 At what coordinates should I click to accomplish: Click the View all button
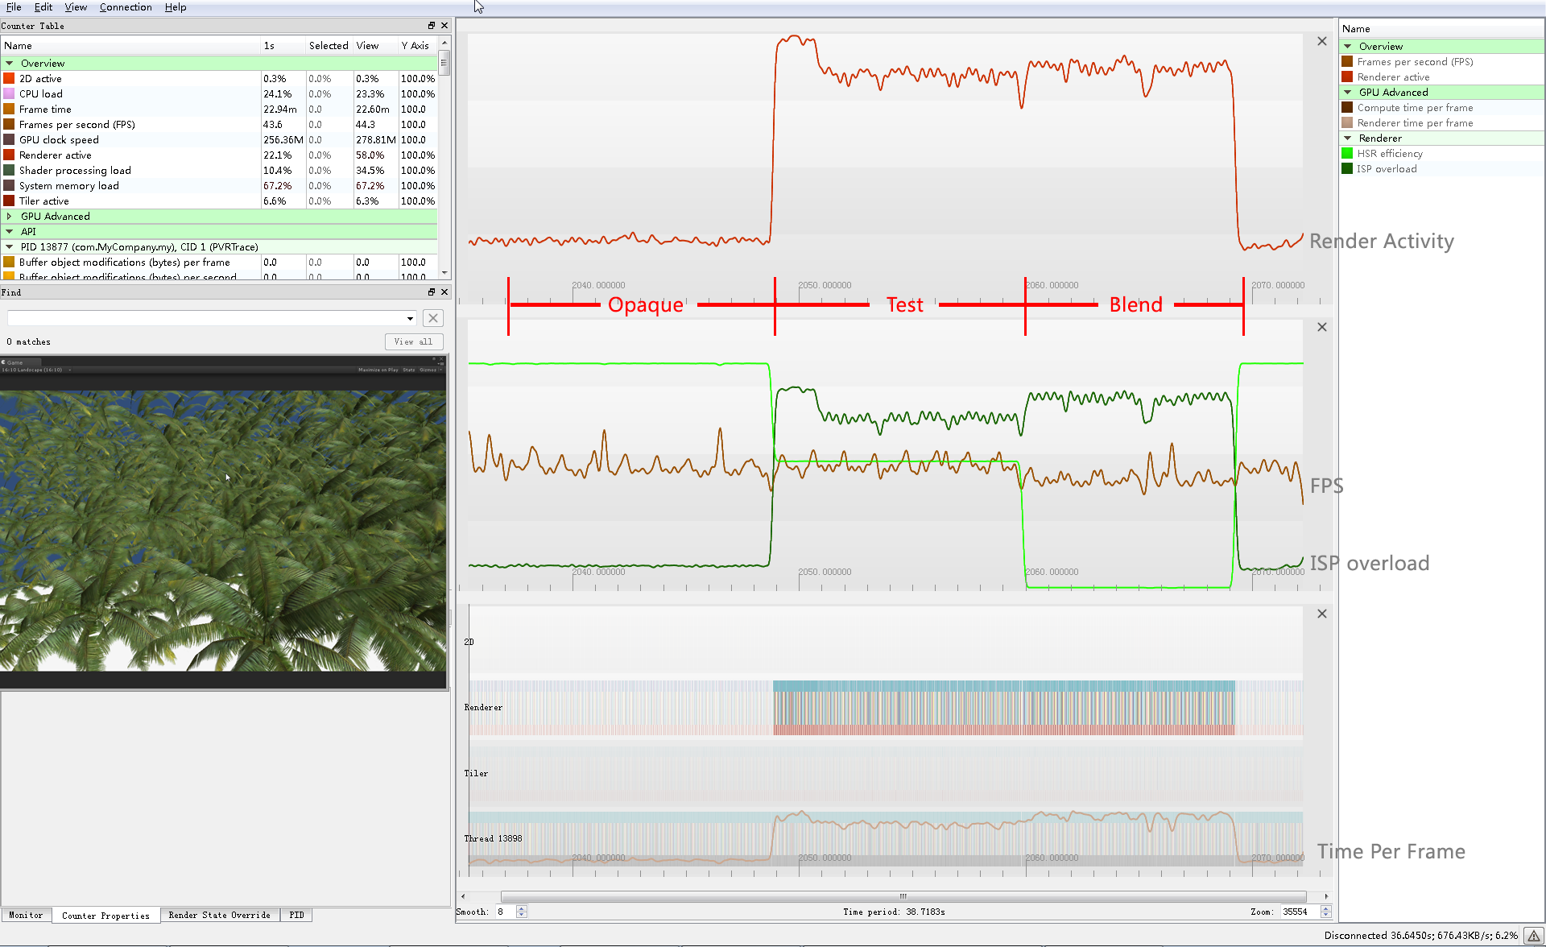coord(413,341)
